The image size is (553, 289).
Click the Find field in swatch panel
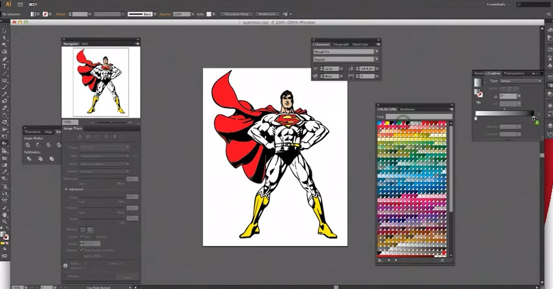(419, 116)
